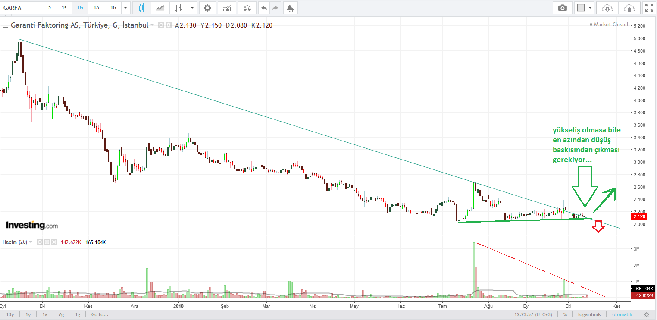Screen dimensions: 657x320
Task: Save chart layout to cloud
Action: click(x=629, y=7)
